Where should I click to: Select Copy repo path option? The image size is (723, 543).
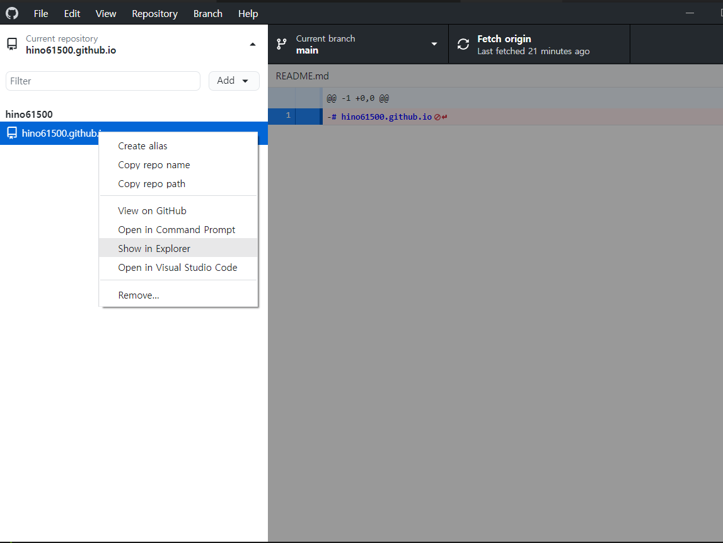tap(152, 184)
